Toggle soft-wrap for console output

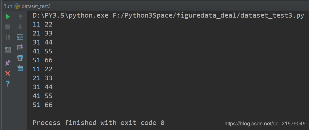click(20, 37)
